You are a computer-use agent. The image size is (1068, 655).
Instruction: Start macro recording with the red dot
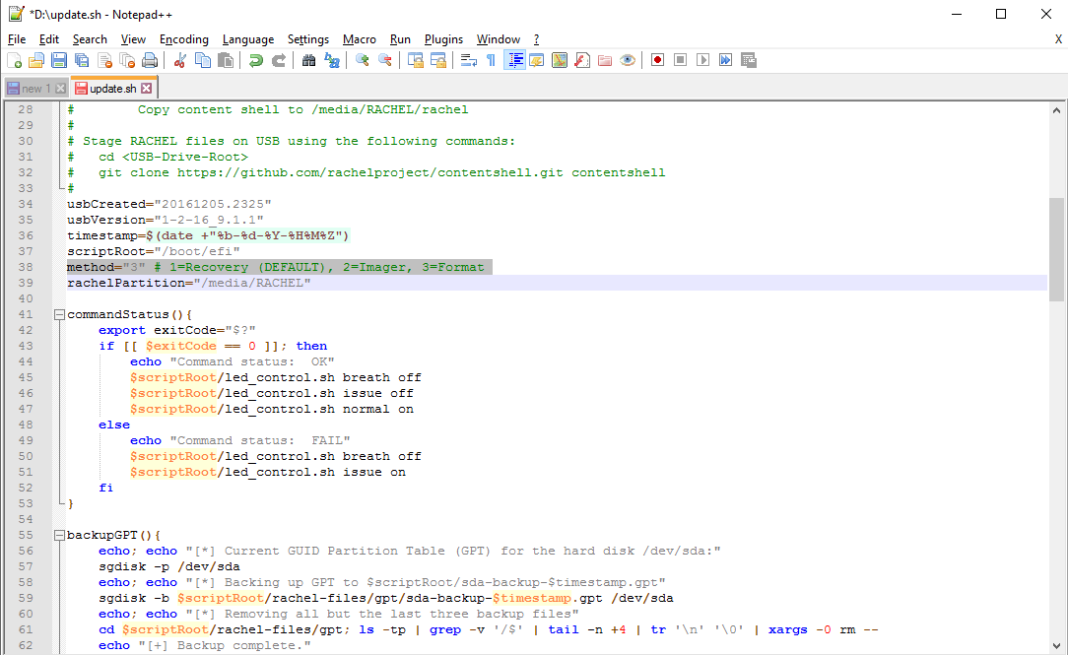[657, 61]
